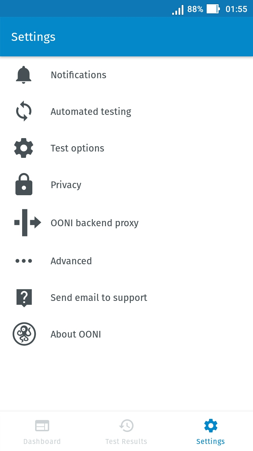The height and width of the screenshot is (451, 253).
Task: Click Send email to support
Action: [99, 297]
